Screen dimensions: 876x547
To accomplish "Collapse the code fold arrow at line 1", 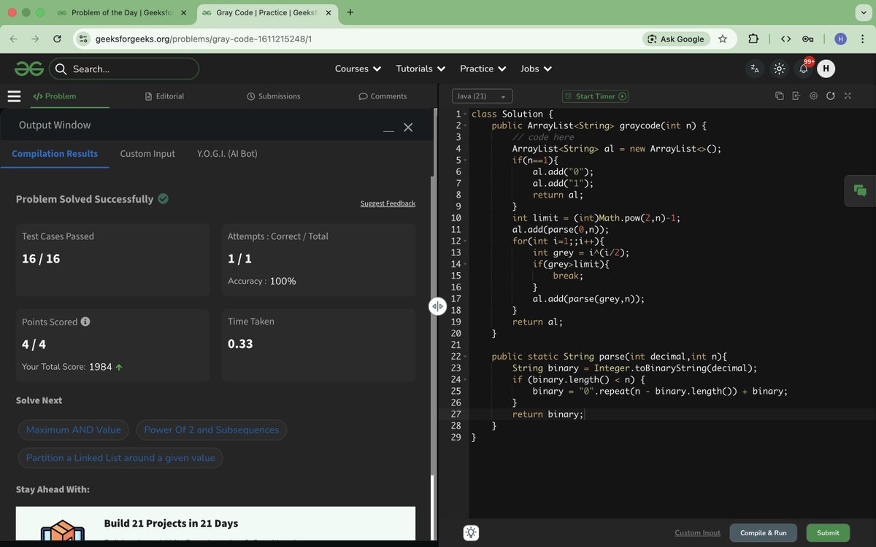I will tap(466, 115).
